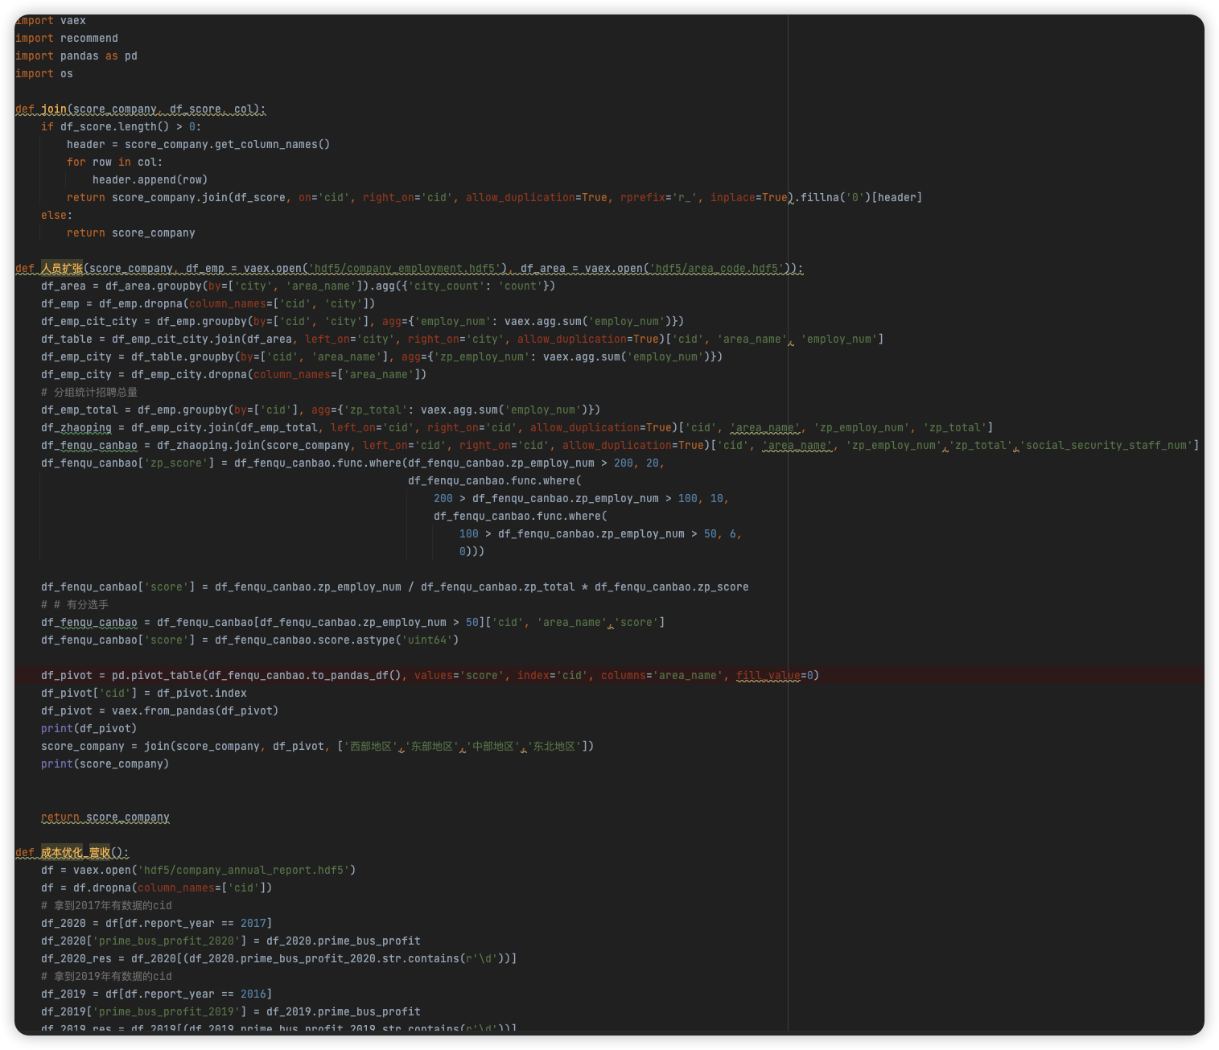This screenshot has height=1050, width=1219.
Task: Click the '100 > df_fenqu_canbao.zp_employ_num > 50, 6,' line
Action: [601, 534]
